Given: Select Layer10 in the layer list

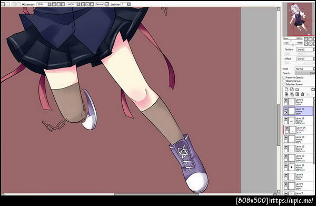Looking at the screenshot, I should [x=298, y=158].
